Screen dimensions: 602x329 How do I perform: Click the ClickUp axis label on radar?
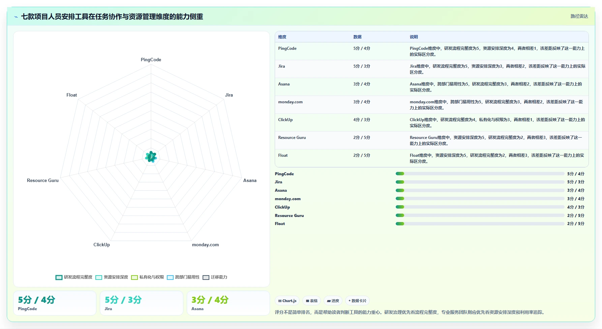[x=101, y=245]
